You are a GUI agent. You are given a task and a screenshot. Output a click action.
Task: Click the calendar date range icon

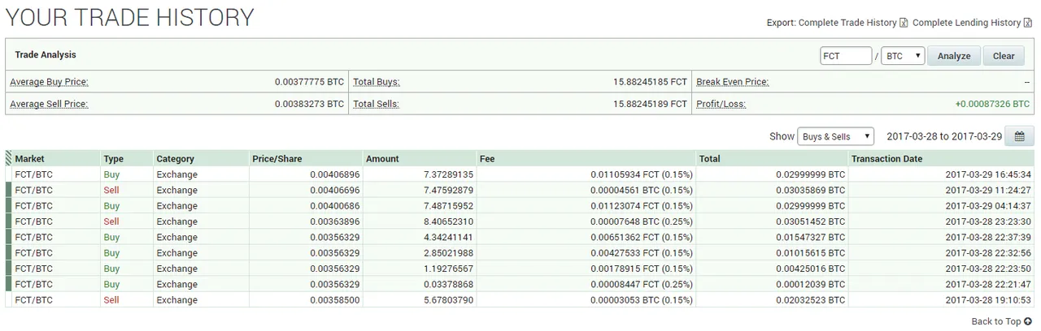(1019, 136)
